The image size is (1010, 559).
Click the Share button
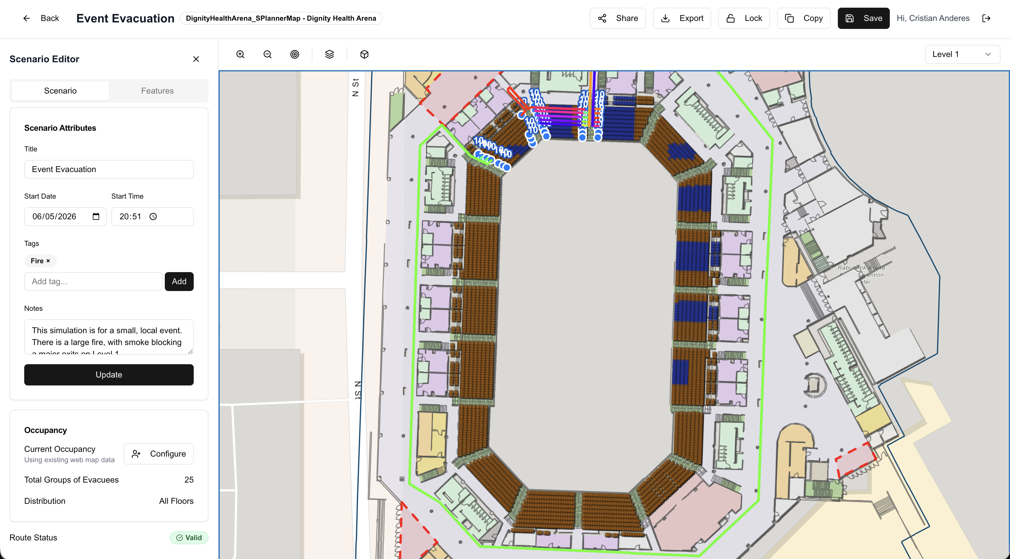618,18
